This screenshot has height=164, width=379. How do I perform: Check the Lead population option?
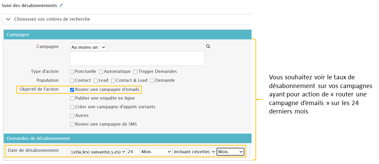pyautogui.click(x=96, y=81)
